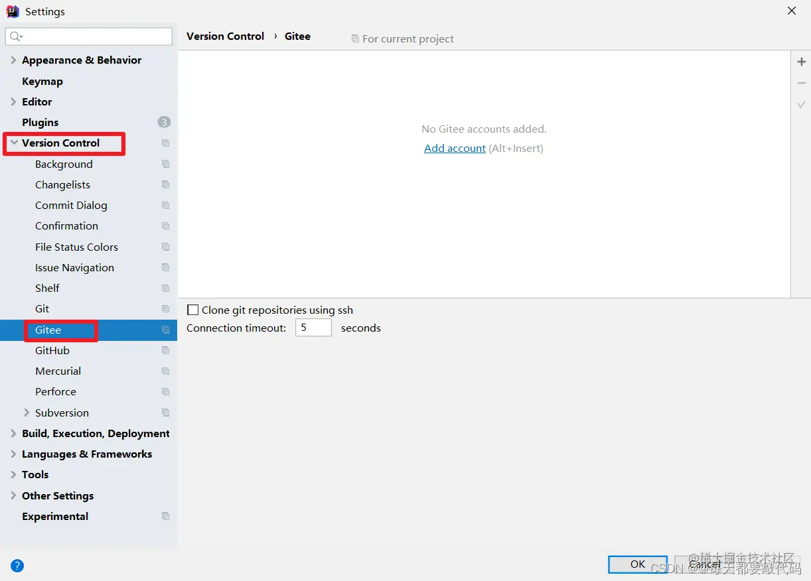The height and width of the screenshot is (581, 811).
Task: Expand Languages & Frameworks section
Action: click(13, 454)
